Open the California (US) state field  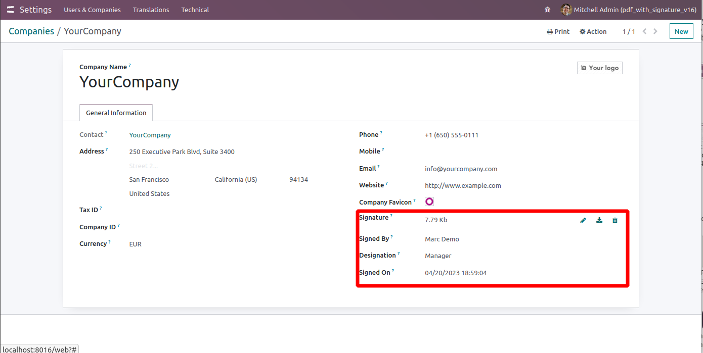coord(236,179)
